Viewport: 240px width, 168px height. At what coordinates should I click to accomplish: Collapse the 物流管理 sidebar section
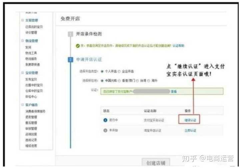[x=23, y=41]
